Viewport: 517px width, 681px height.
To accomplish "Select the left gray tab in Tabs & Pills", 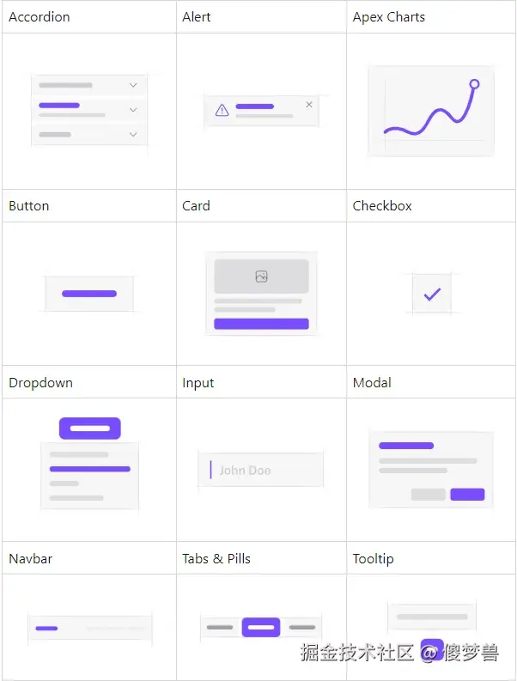I will click(220, 628).
